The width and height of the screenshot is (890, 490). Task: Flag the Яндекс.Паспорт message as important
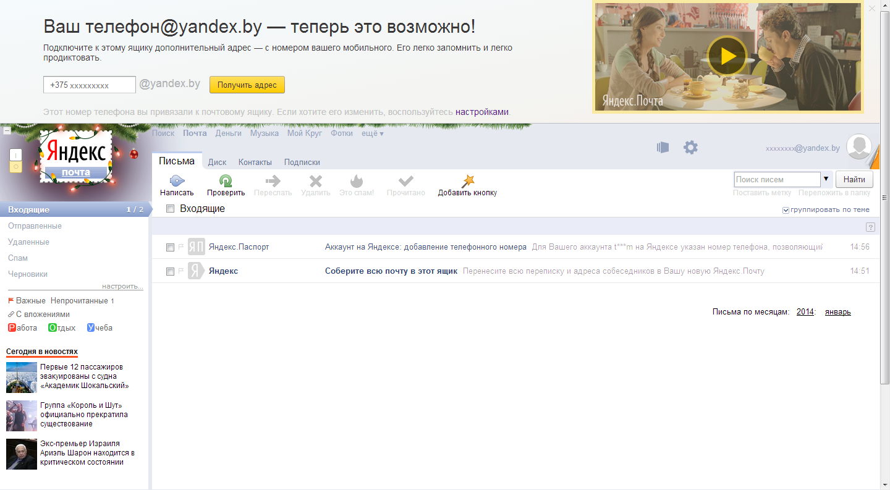[181, 247]
